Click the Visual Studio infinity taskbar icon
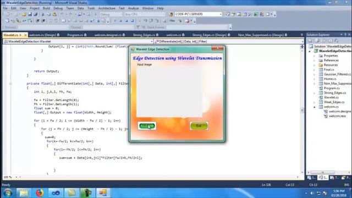352x198 pixels. (x=56, y=193)
